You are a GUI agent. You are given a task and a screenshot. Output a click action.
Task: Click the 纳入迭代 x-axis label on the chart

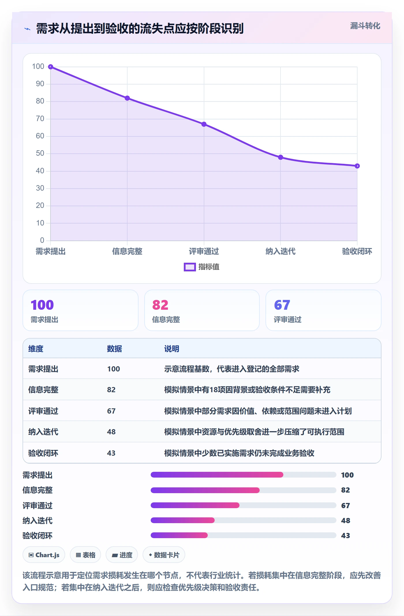(280, 251)
